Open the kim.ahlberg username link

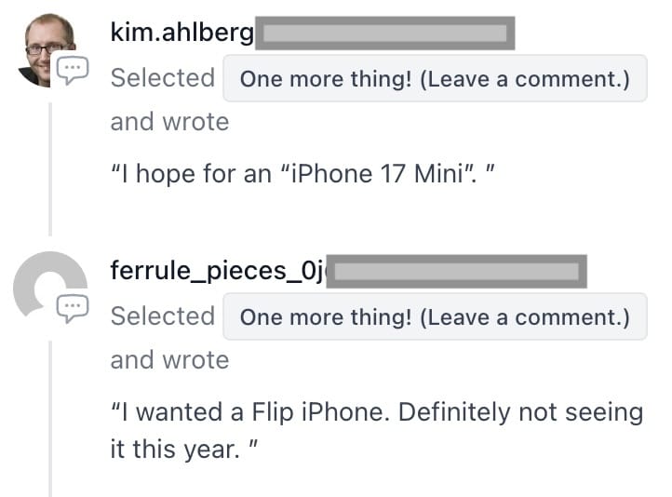[181, 33]
